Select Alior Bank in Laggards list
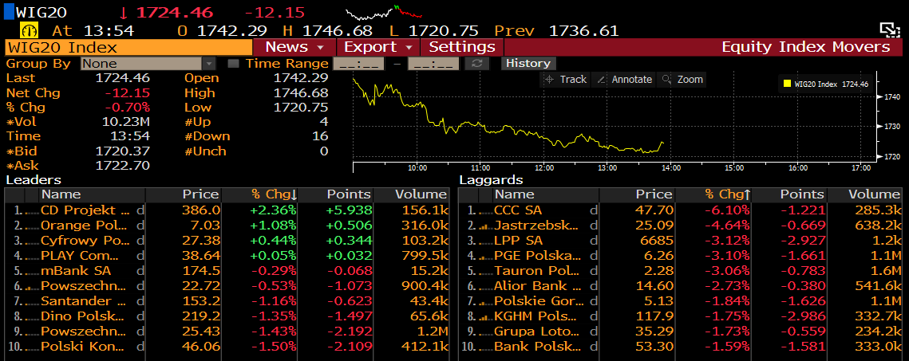 click(538, 286)
